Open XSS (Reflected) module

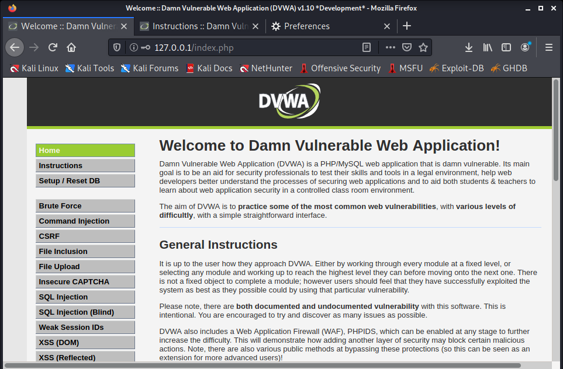[x=85, y=357]
